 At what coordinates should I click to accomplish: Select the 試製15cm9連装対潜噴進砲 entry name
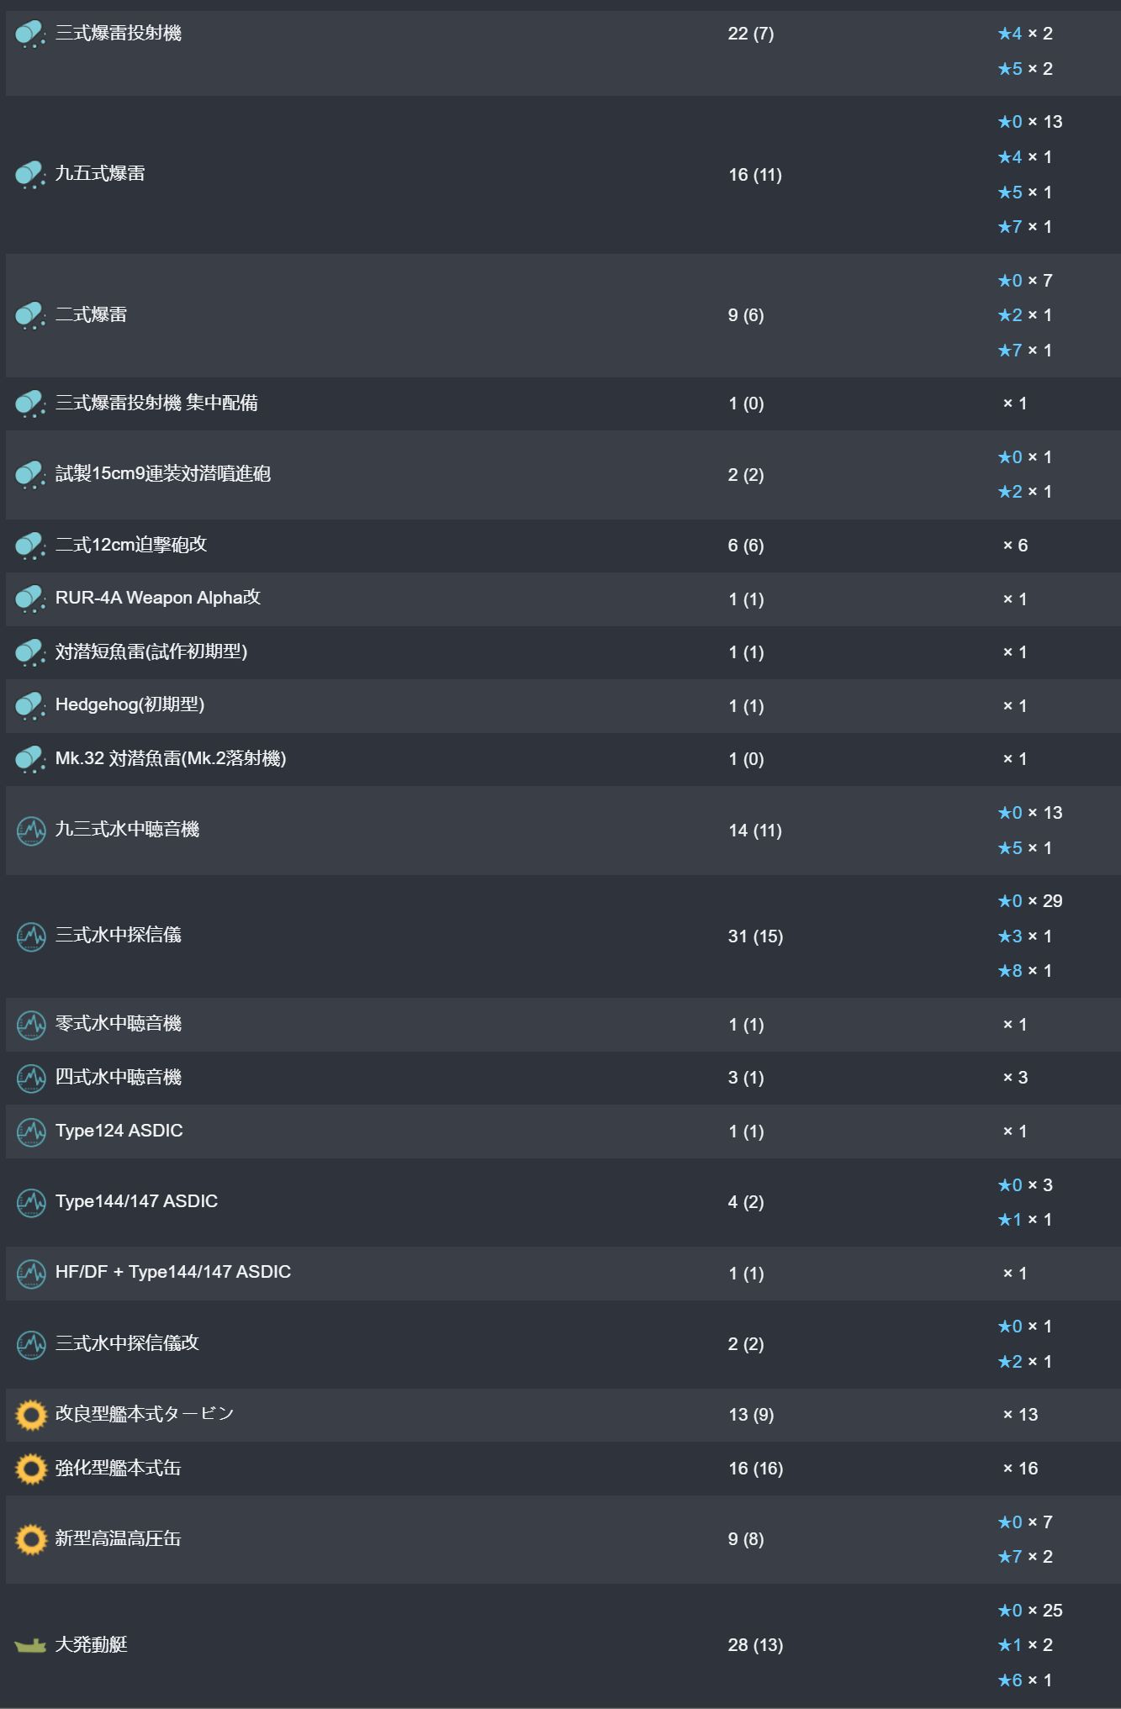pyautogui.click(x=163, y=473)
